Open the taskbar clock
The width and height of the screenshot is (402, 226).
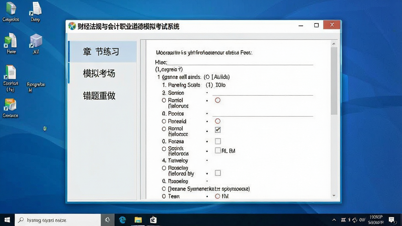pyautogui.click(x=376, y=220)
